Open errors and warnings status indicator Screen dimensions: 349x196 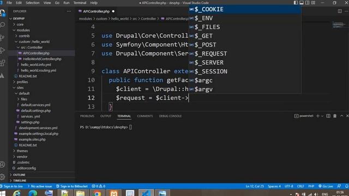[x=98, y=186]
